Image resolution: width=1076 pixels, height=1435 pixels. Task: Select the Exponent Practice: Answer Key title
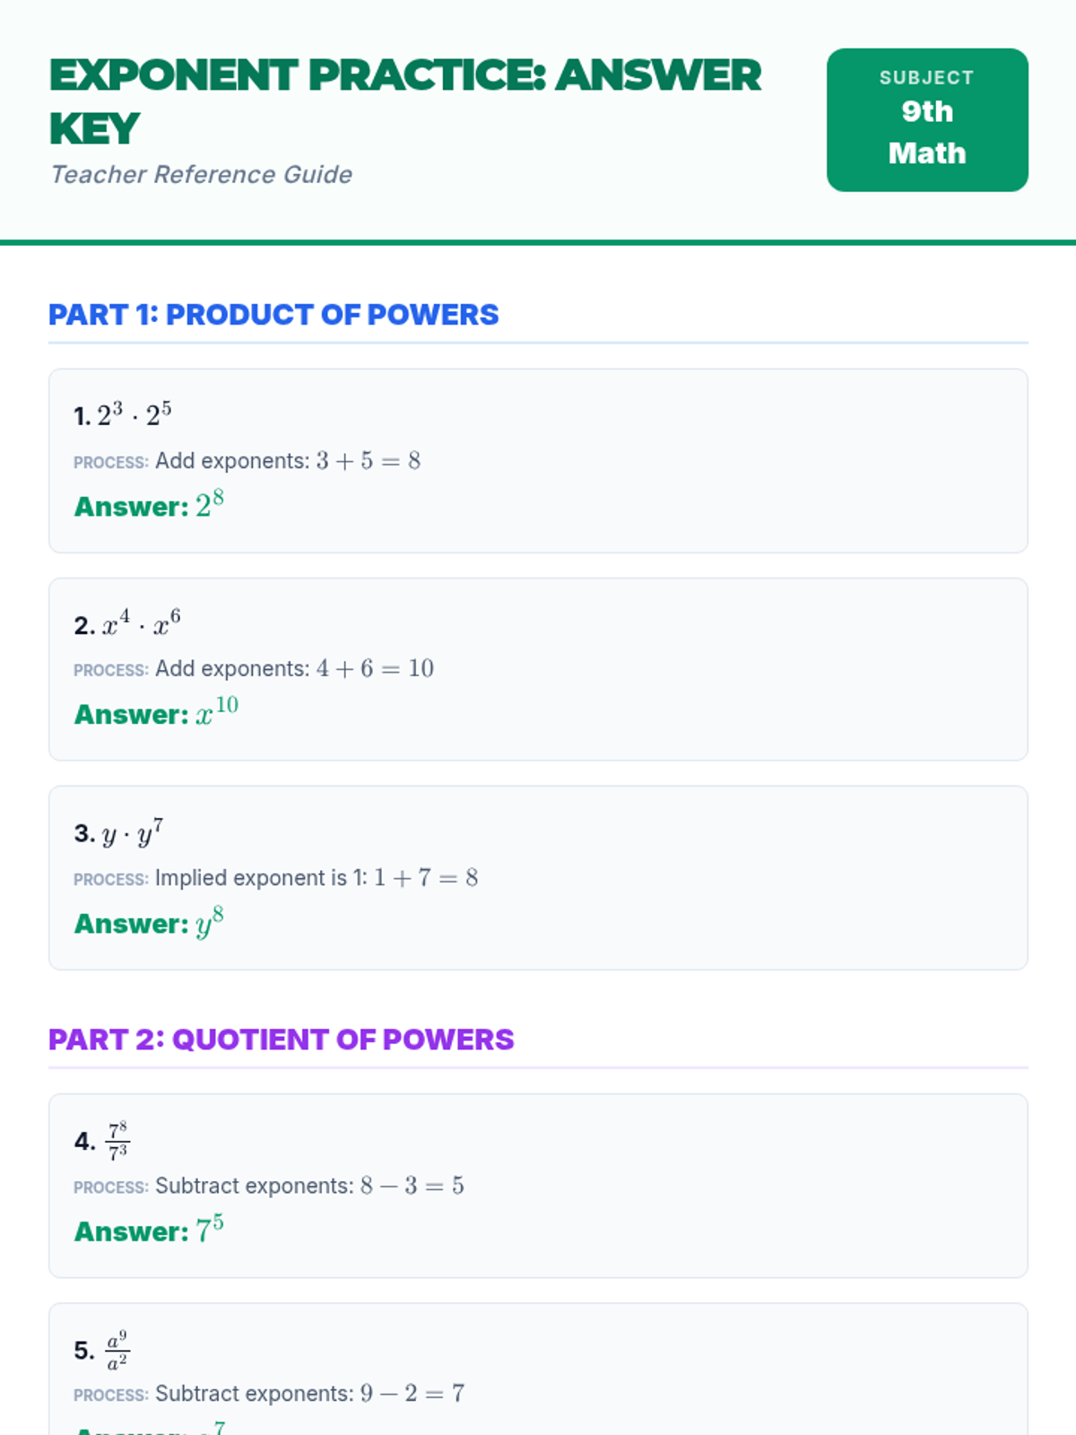(x=405, y=101)
